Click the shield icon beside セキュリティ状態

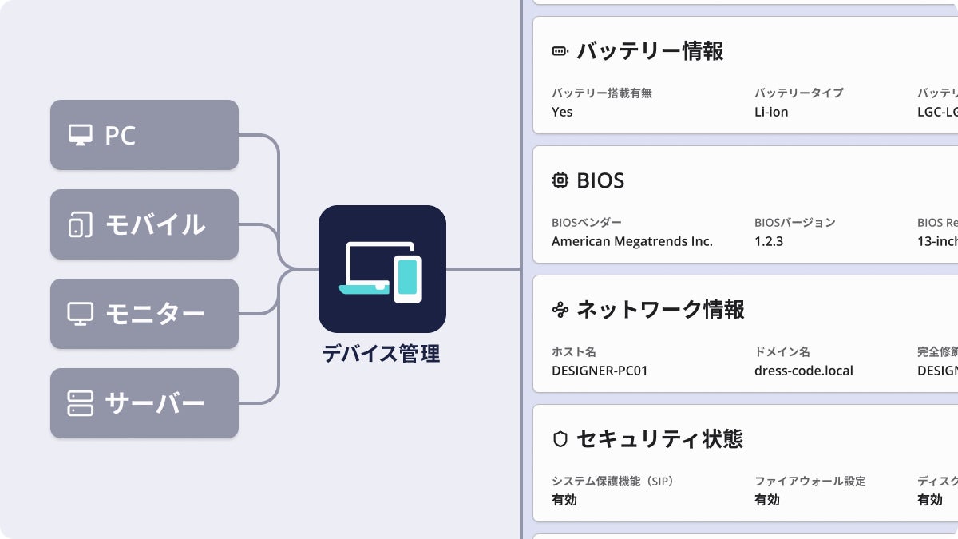click(x=560, y=439)
